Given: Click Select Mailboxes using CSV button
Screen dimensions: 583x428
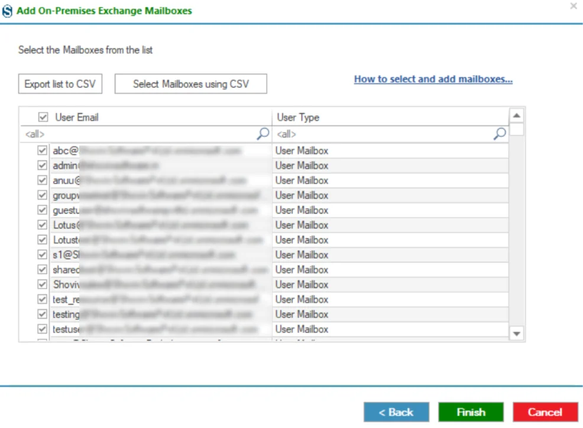Looking at the screenshot, I should tap(191, 84).
